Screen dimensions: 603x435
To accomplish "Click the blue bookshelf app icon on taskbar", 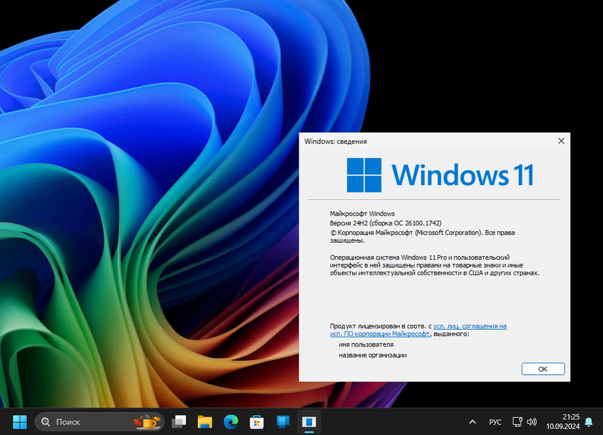I will (282, 422).
